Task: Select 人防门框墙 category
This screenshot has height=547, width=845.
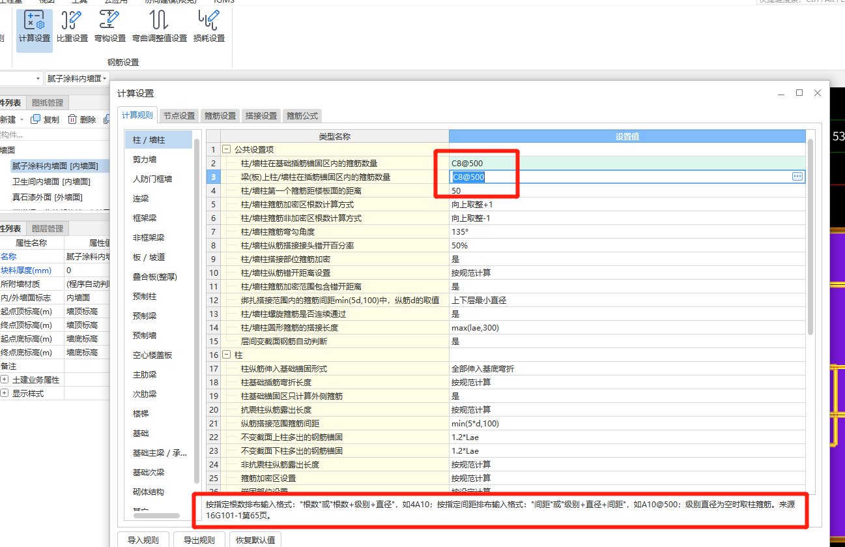Action: click(158, 179)
